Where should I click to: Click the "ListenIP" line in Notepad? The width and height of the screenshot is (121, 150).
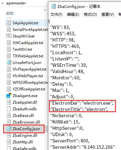(x=65, y=59)
